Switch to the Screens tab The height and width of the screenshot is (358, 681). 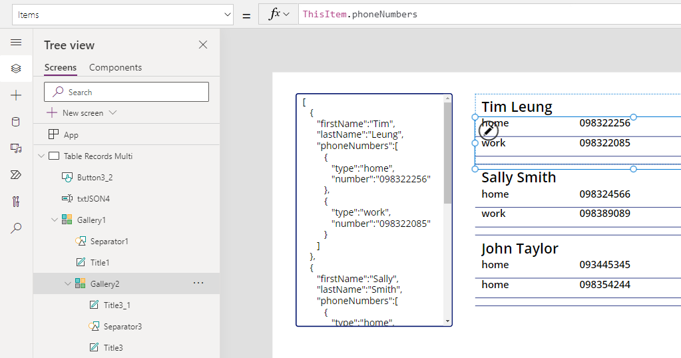click(60, 67)
